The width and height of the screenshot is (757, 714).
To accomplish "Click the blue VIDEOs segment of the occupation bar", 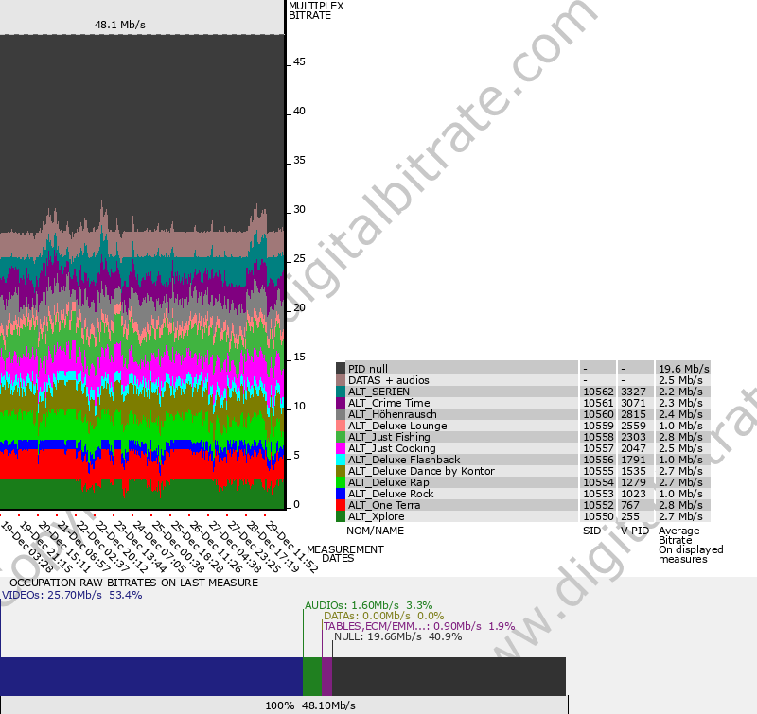I will 151,676.
